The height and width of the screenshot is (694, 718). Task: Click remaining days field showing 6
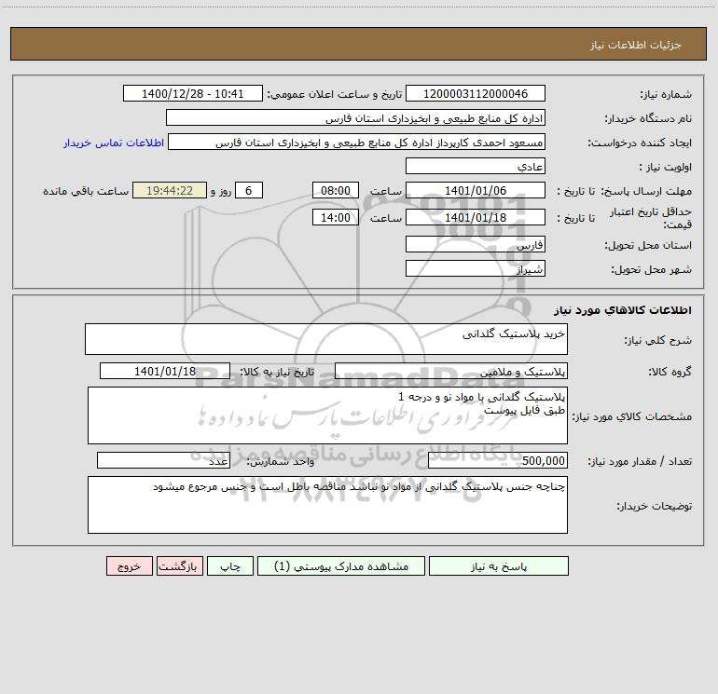[249, 190]
